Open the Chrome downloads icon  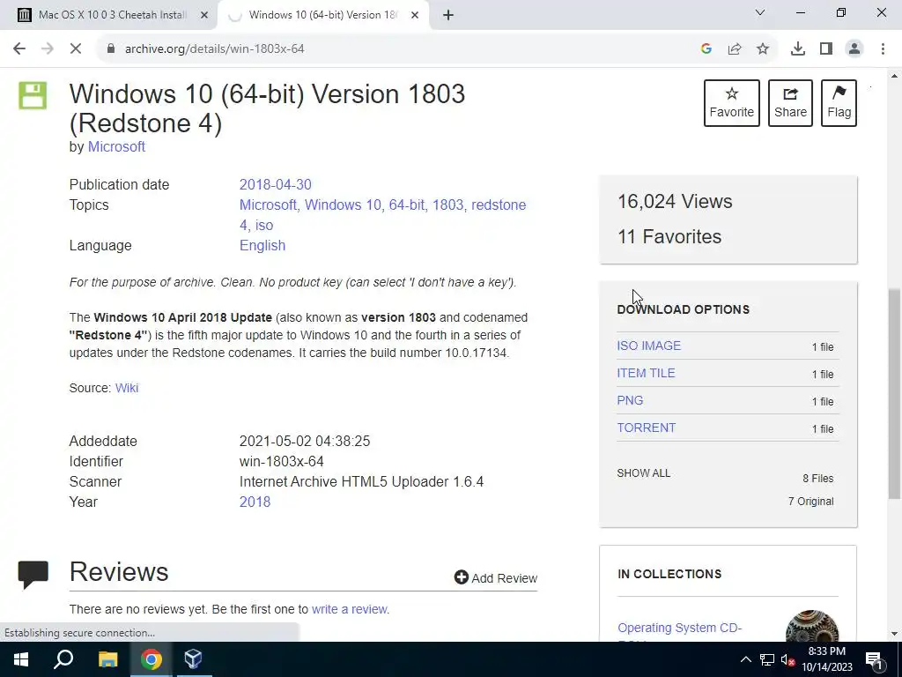coord(798,49)
